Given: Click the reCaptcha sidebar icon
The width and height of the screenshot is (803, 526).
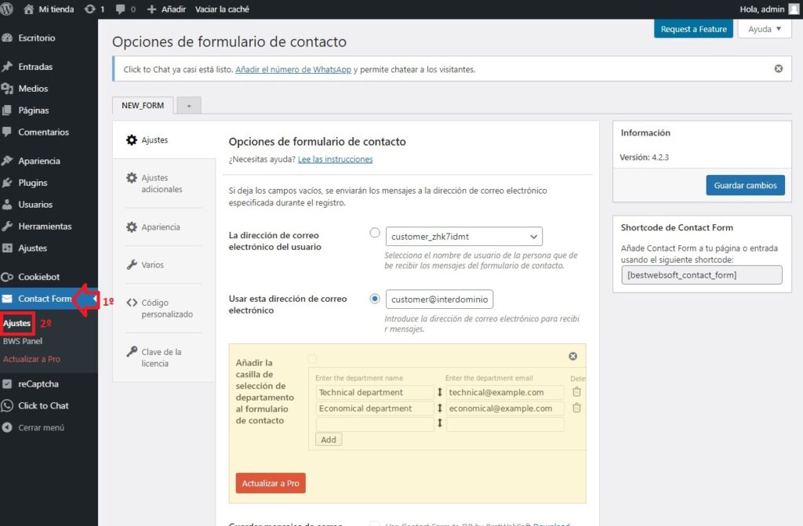Looking at the screenshot, I should point(6,383).
